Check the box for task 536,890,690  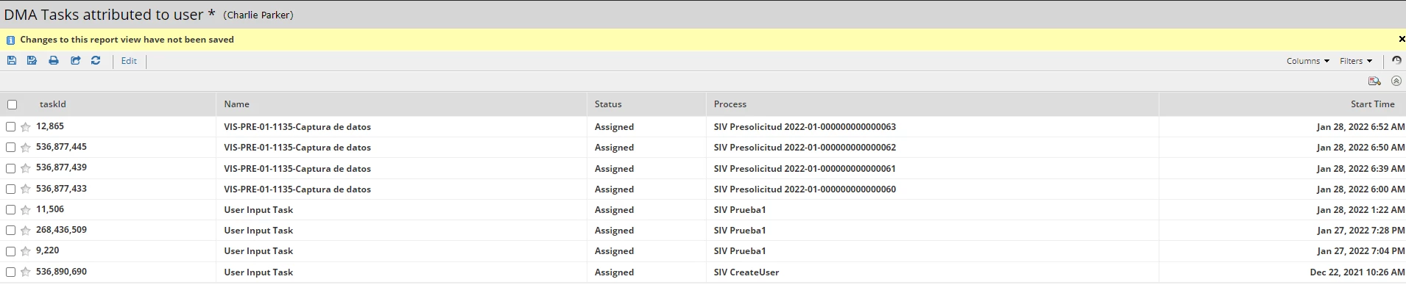click(10, 272)
